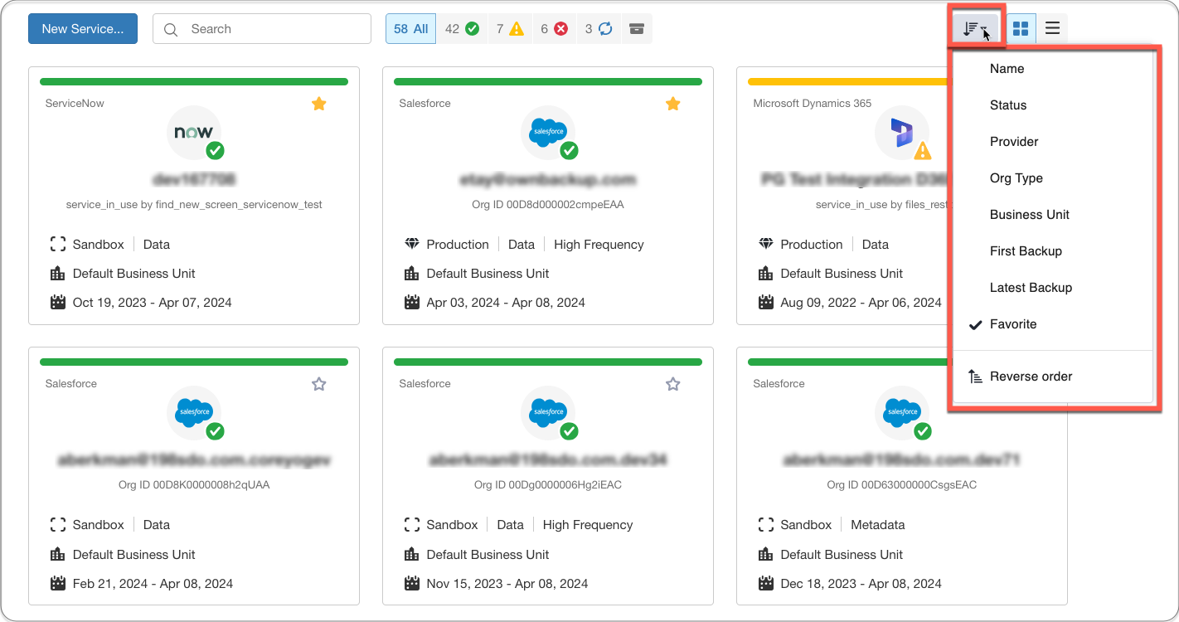Screen dimensions: 1179x622
Task: Click Production diamond icon beside High Frequency
Action: tap(412, 245)
